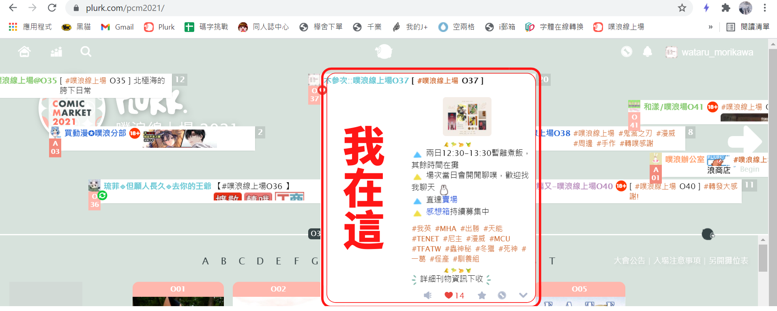Open the blue lightning bolt extension
This screenshot has height=311, width=777.
click(x=706, y=8)
